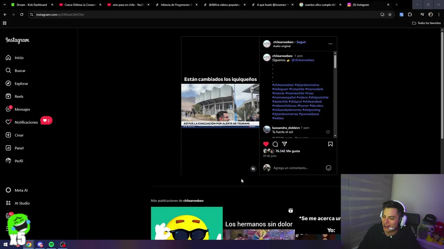Image resolution: width=444 pixels, height=249 pixels.
Task: Open browser extensions puzzle icon
Action: coord(410,15)
